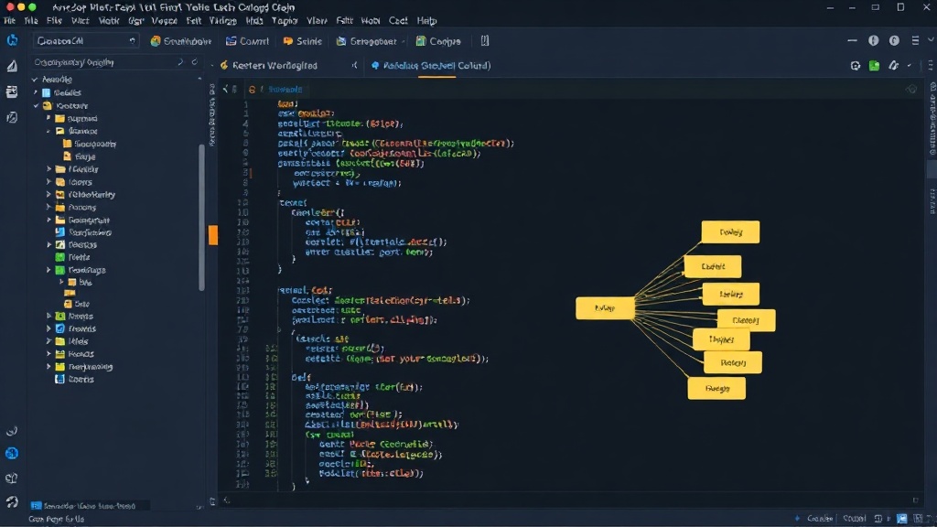Click the bottom-most icon of the left sidebar
937x527 pixels.
[11, 502]
